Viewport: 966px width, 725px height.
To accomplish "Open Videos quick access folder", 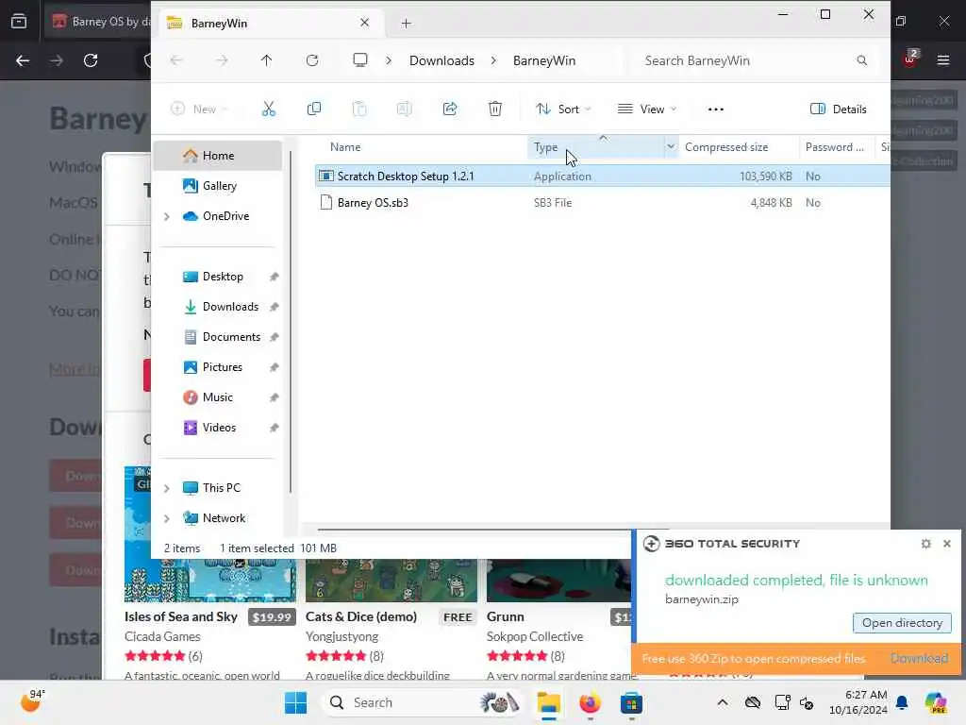I will click(x=217, y=428).
